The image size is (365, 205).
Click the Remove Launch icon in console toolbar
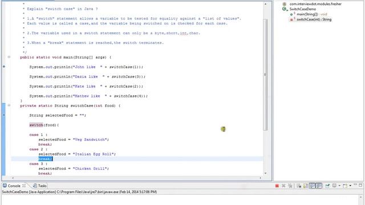coord(283,186)
